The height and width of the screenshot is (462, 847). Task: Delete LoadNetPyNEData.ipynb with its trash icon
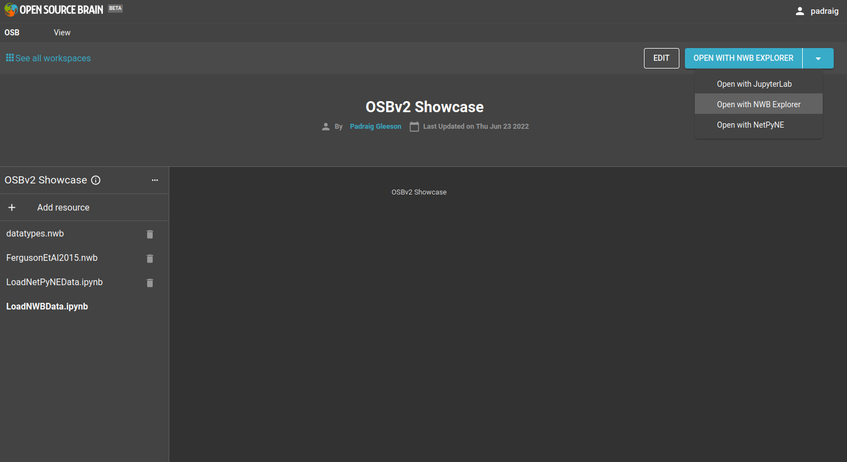pos(149,283)
